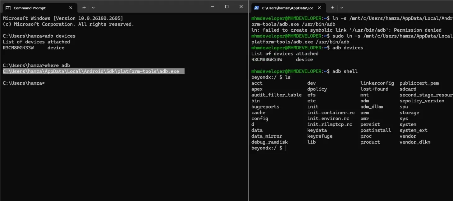Click 'init.rilmptcp.rc' file entry
This screenshot has height=201, width=453.
click(330, 124)
